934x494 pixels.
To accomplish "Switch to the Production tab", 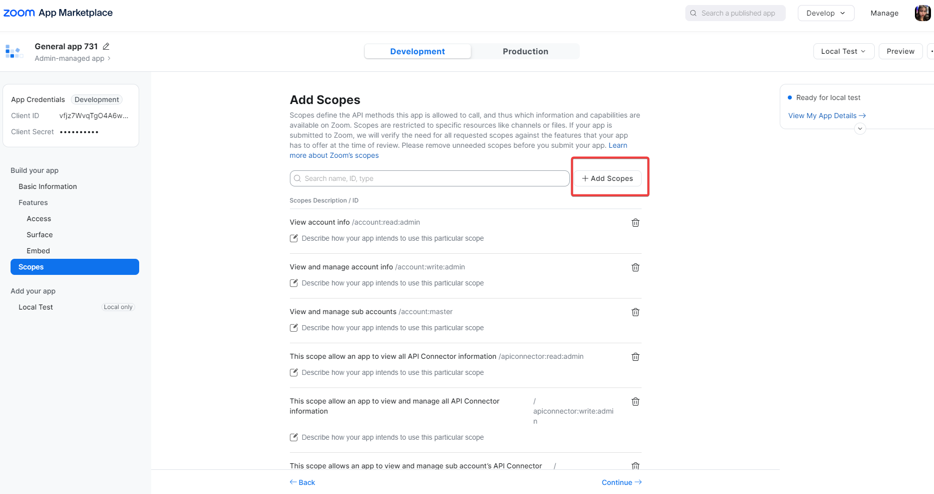I will (525, 51).
